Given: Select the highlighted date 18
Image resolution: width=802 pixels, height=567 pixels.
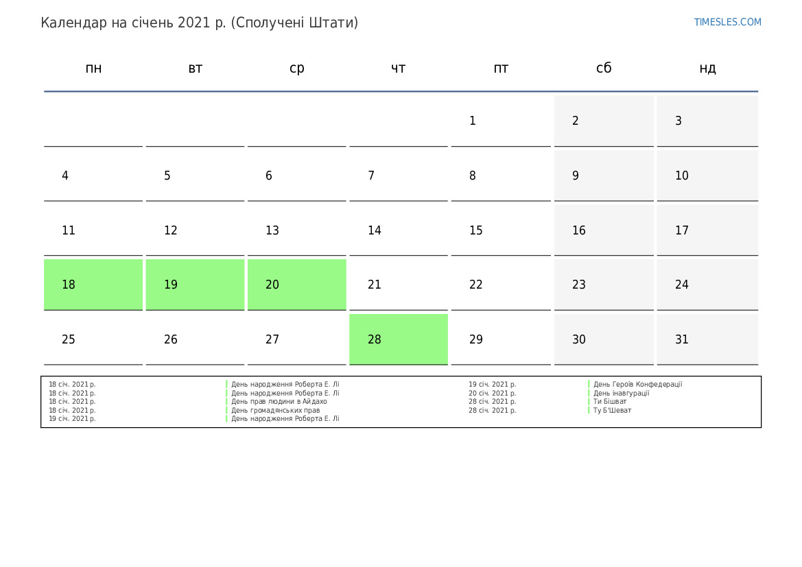Looking at the screenshot, I should (x=93, y=285).
